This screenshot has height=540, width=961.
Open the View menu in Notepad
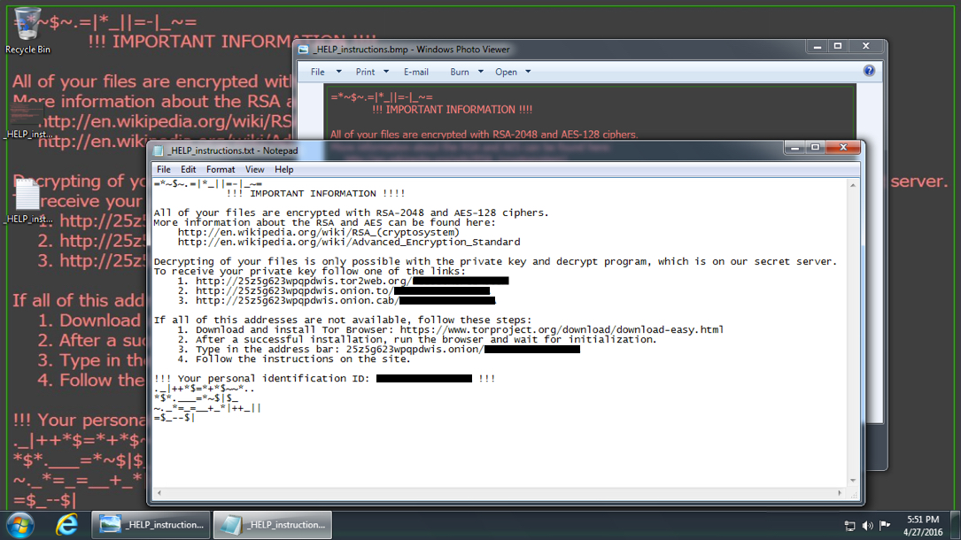click(x=254, y=169)
